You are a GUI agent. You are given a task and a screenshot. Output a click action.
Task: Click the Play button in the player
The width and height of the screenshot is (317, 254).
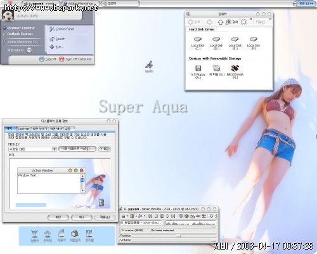[167, 216]
